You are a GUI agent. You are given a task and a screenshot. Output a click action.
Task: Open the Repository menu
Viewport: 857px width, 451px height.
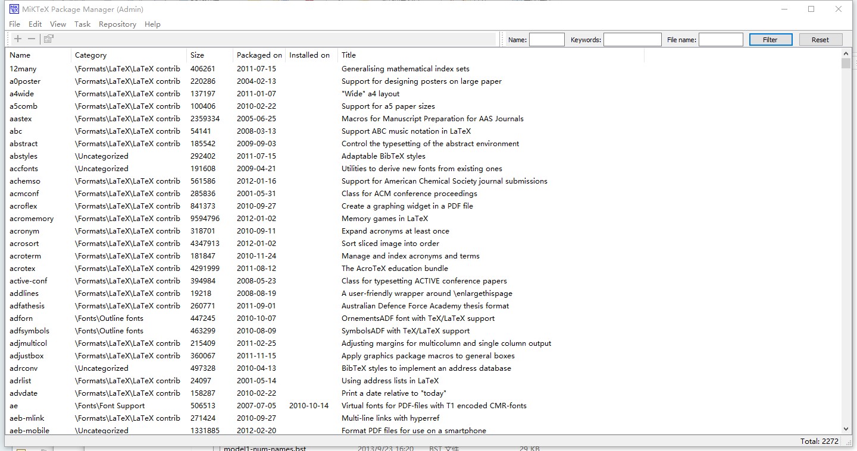[x=117, y=24]
